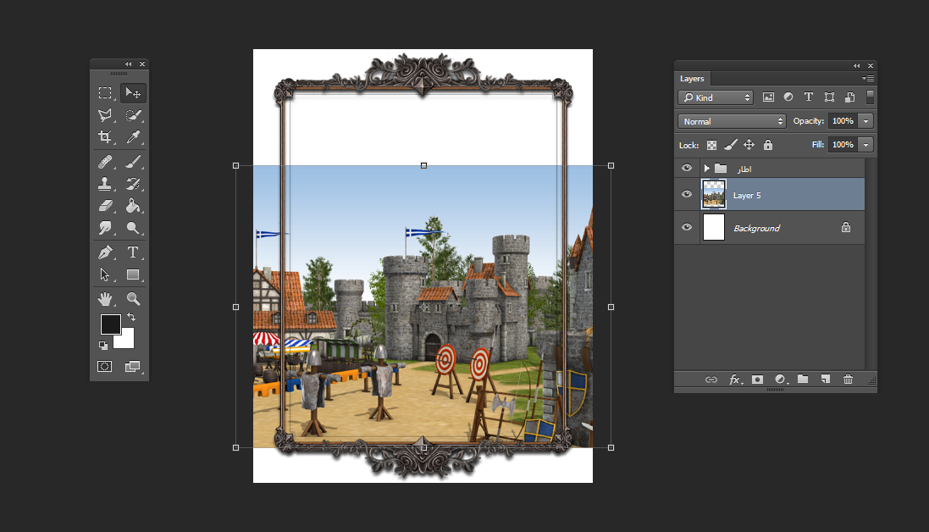Viewport: 929px width, 532px height.
Task: Click the Background layer lock icon
Action: 845,228
